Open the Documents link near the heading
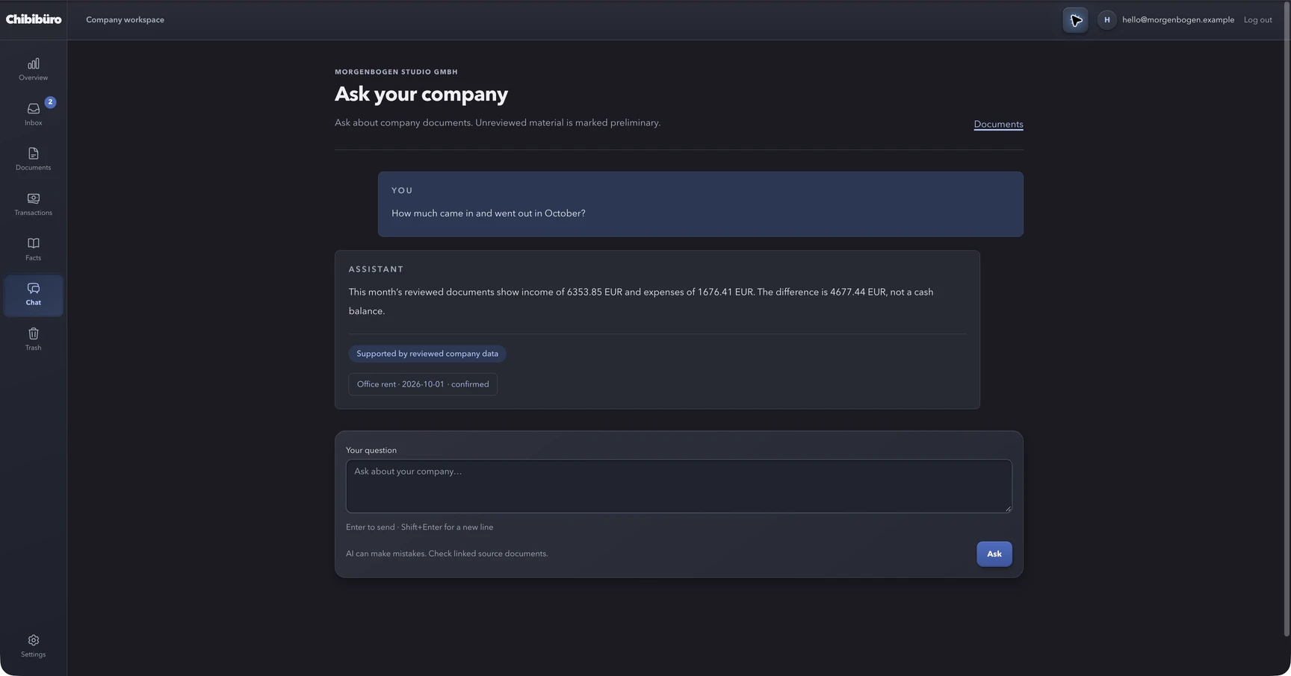This screenshot has height=676, width=1291. tap(998, 125)
